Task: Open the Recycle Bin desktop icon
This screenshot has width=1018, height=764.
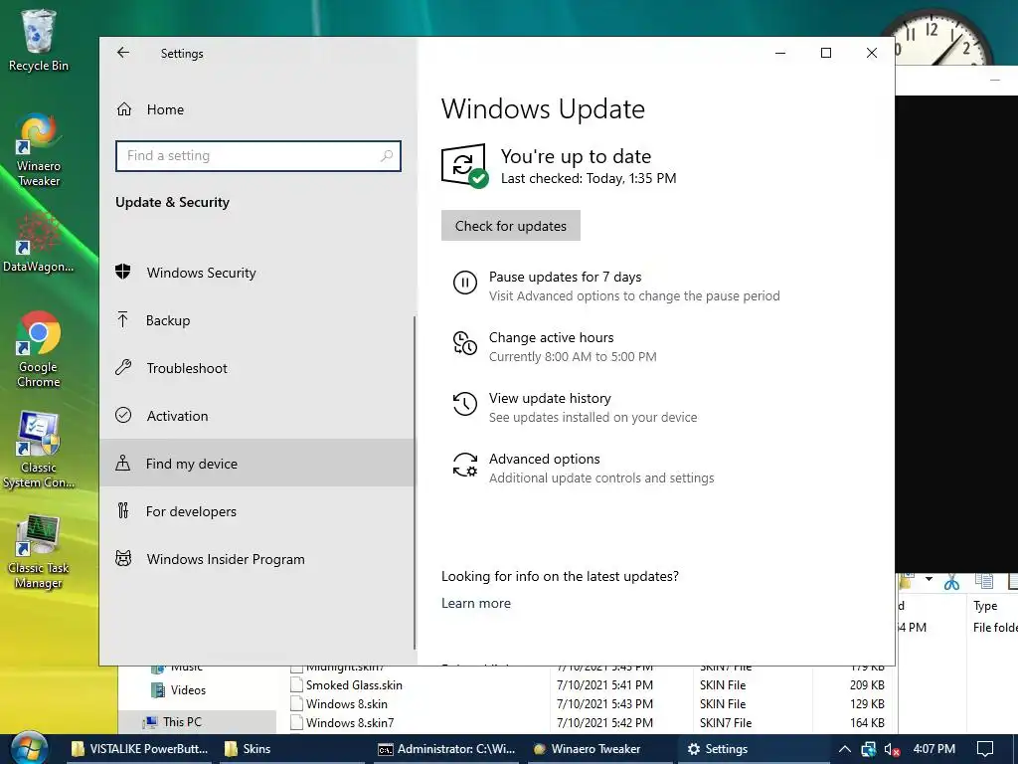Action: click(39, 40)
